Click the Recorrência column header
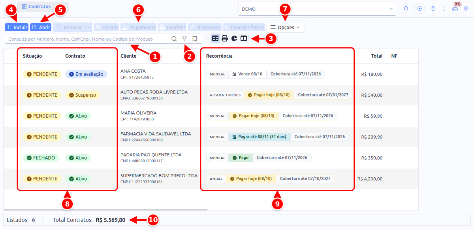 (219, 56)
